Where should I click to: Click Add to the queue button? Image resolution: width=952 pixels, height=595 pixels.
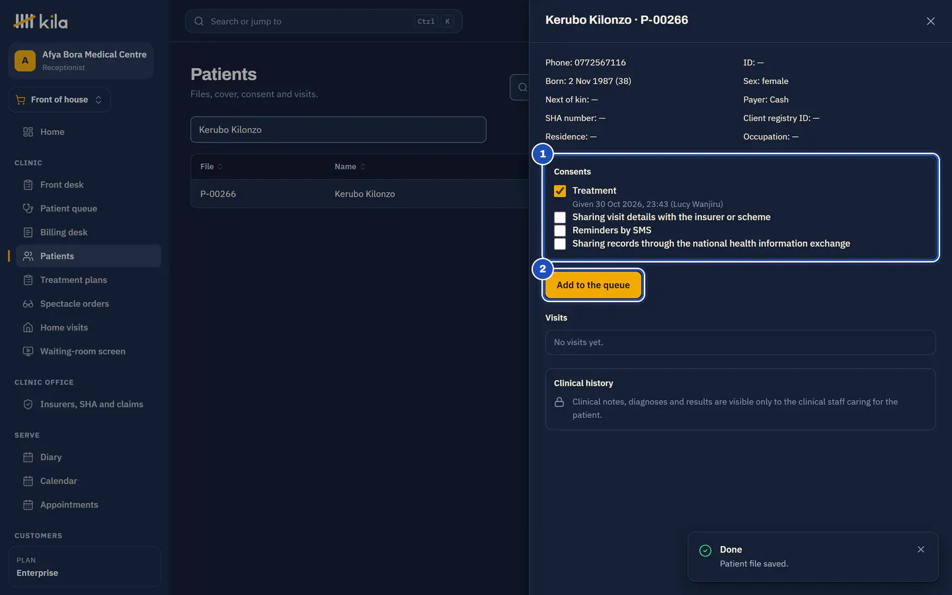[593, 285]
